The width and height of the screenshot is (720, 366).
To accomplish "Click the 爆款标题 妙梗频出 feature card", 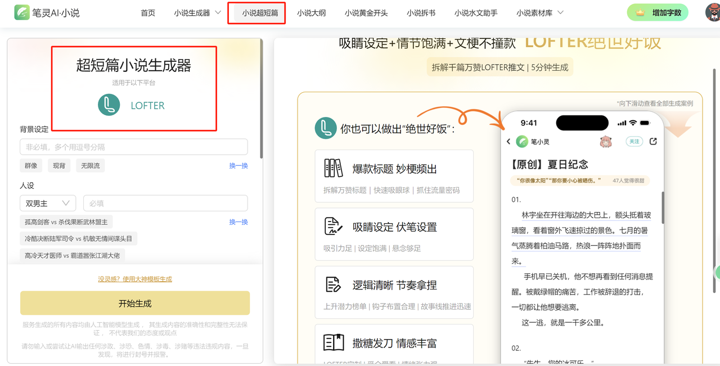I will [394, 175].
